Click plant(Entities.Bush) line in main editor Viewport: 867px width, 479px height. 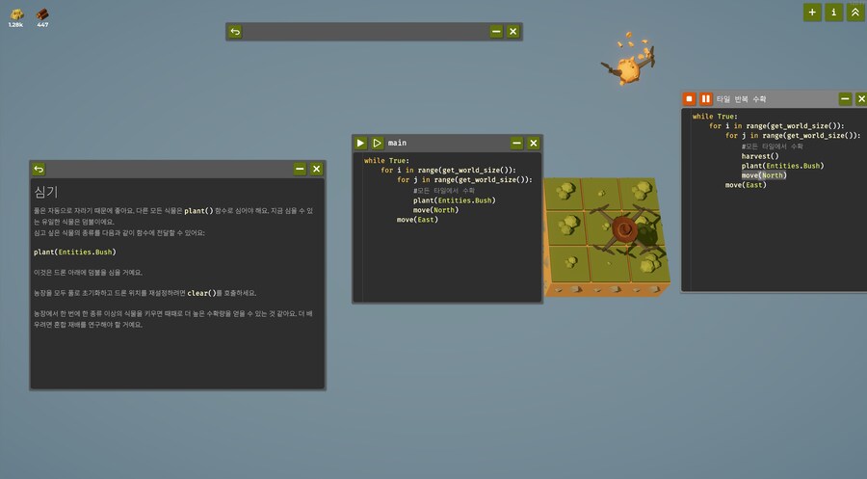pos(454,200)
